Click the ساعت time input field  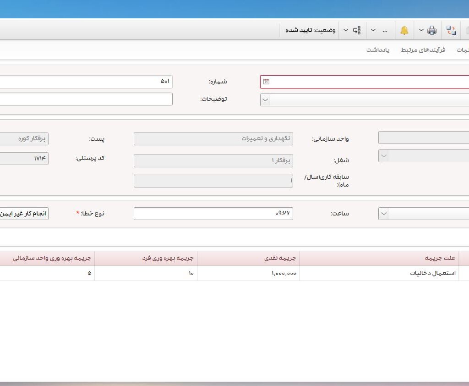tap(213, 214)
